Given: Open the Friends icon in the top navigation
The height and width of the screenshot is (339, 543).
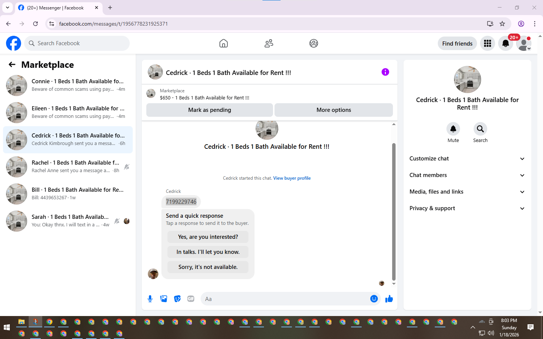Looking at the screenshot, I should click(x=269, y=43).
